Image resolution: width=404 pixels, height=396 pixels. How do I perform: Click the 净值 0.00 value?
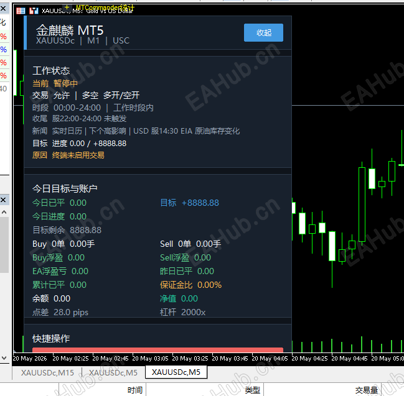[179, 298]
